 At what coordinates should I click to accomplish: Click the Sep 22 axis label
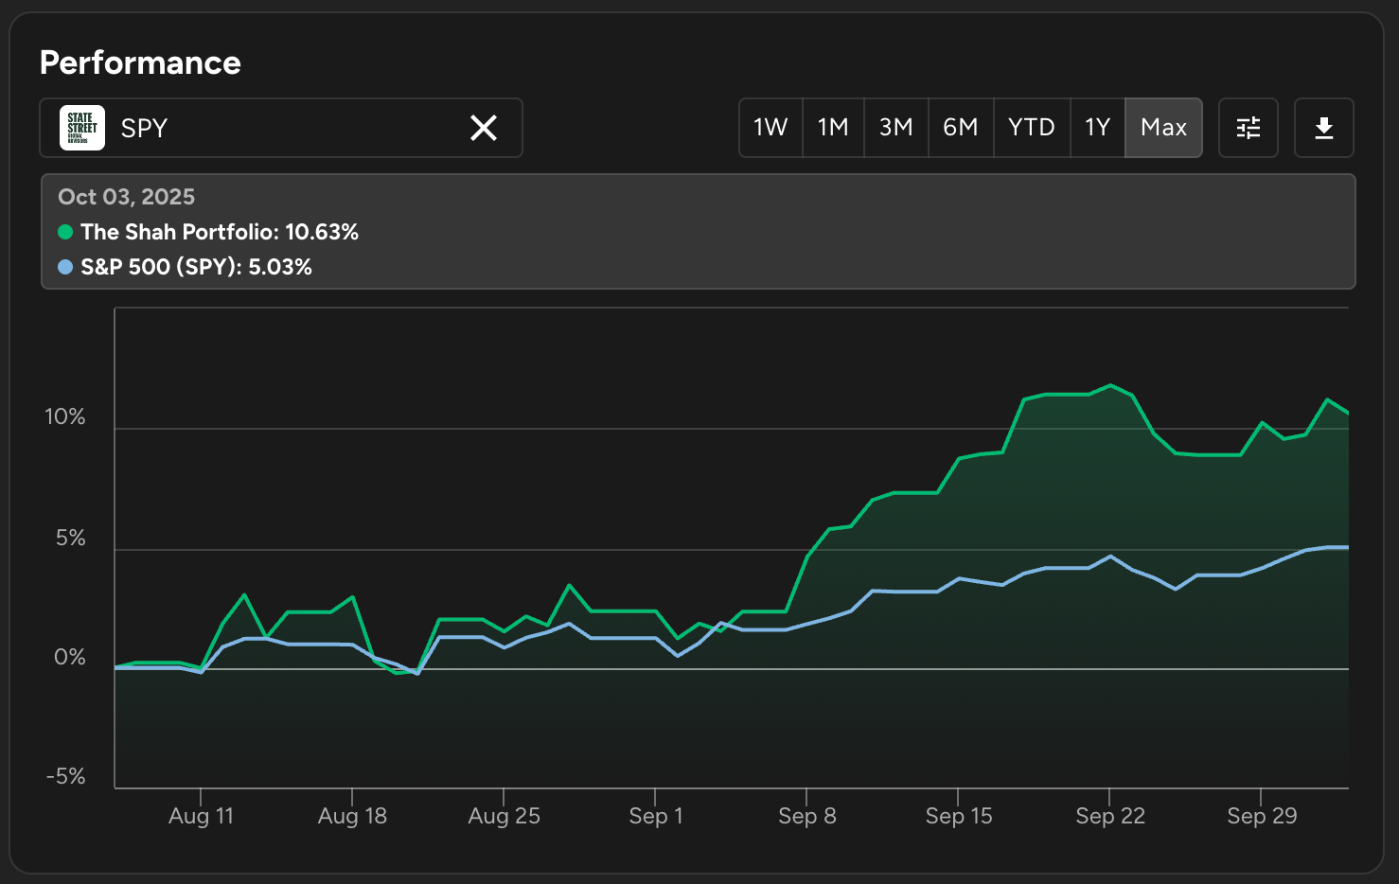(1109, 816)
